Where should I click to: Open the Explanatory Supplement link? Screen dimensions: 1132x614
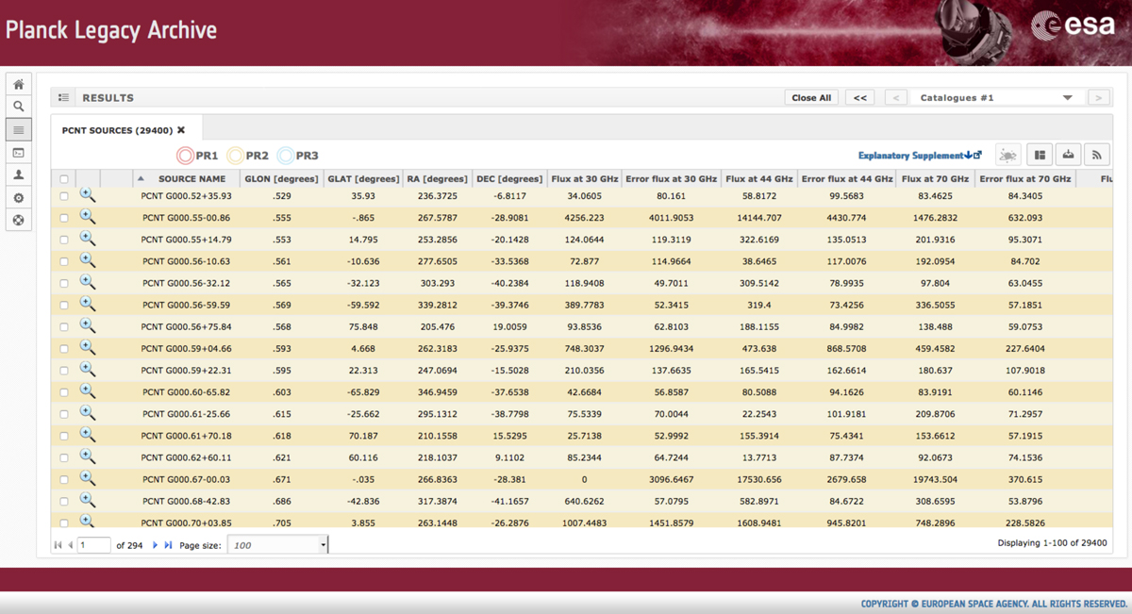click(x=919, y=156)
